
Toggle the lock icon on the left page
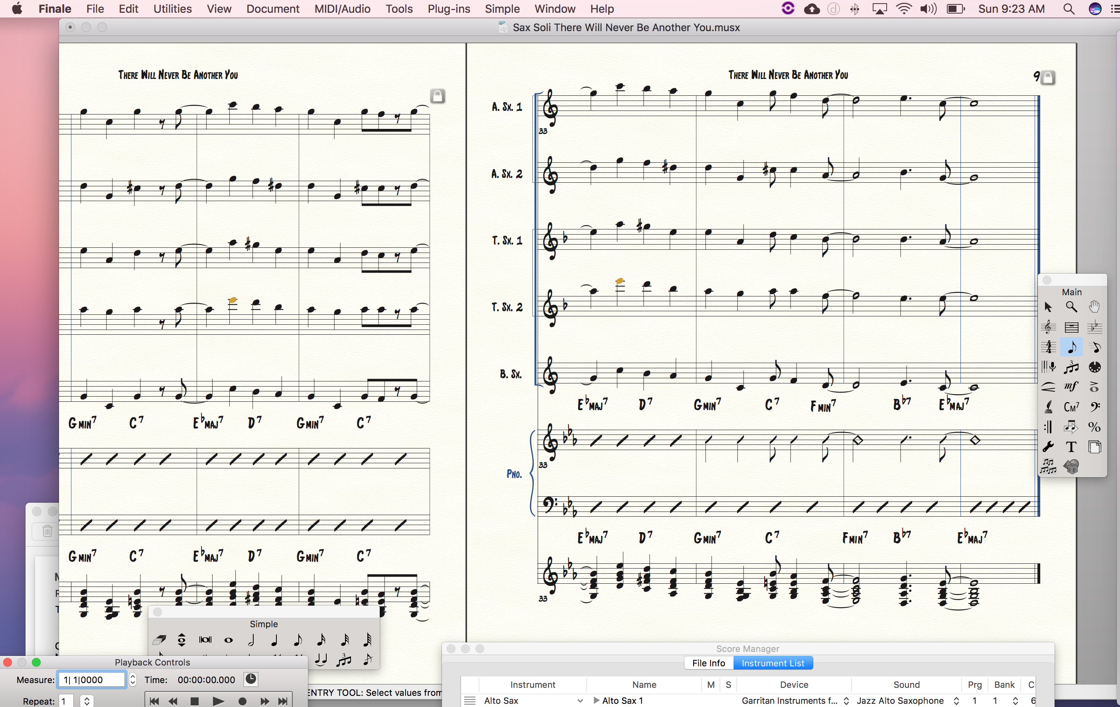437,96
